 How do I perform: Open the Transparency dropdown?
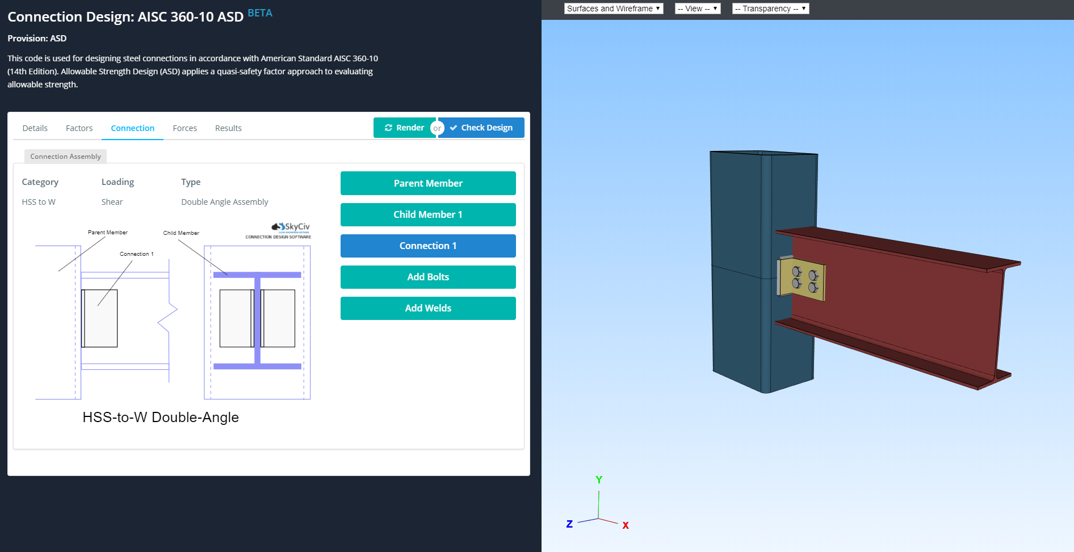(x=770, y=9)
